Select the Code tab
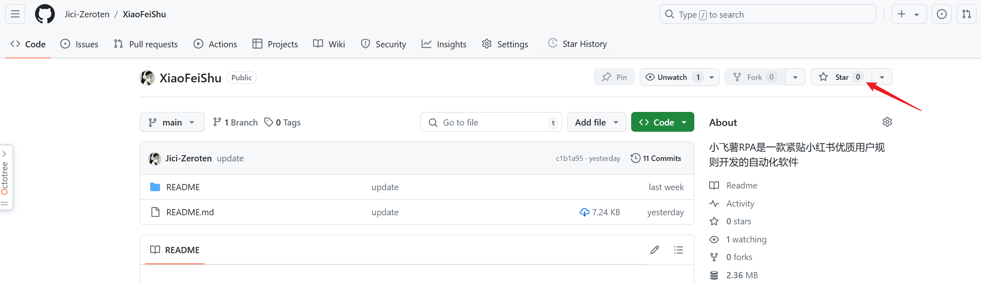The image size is (981, 284). [x=28, y=44]
